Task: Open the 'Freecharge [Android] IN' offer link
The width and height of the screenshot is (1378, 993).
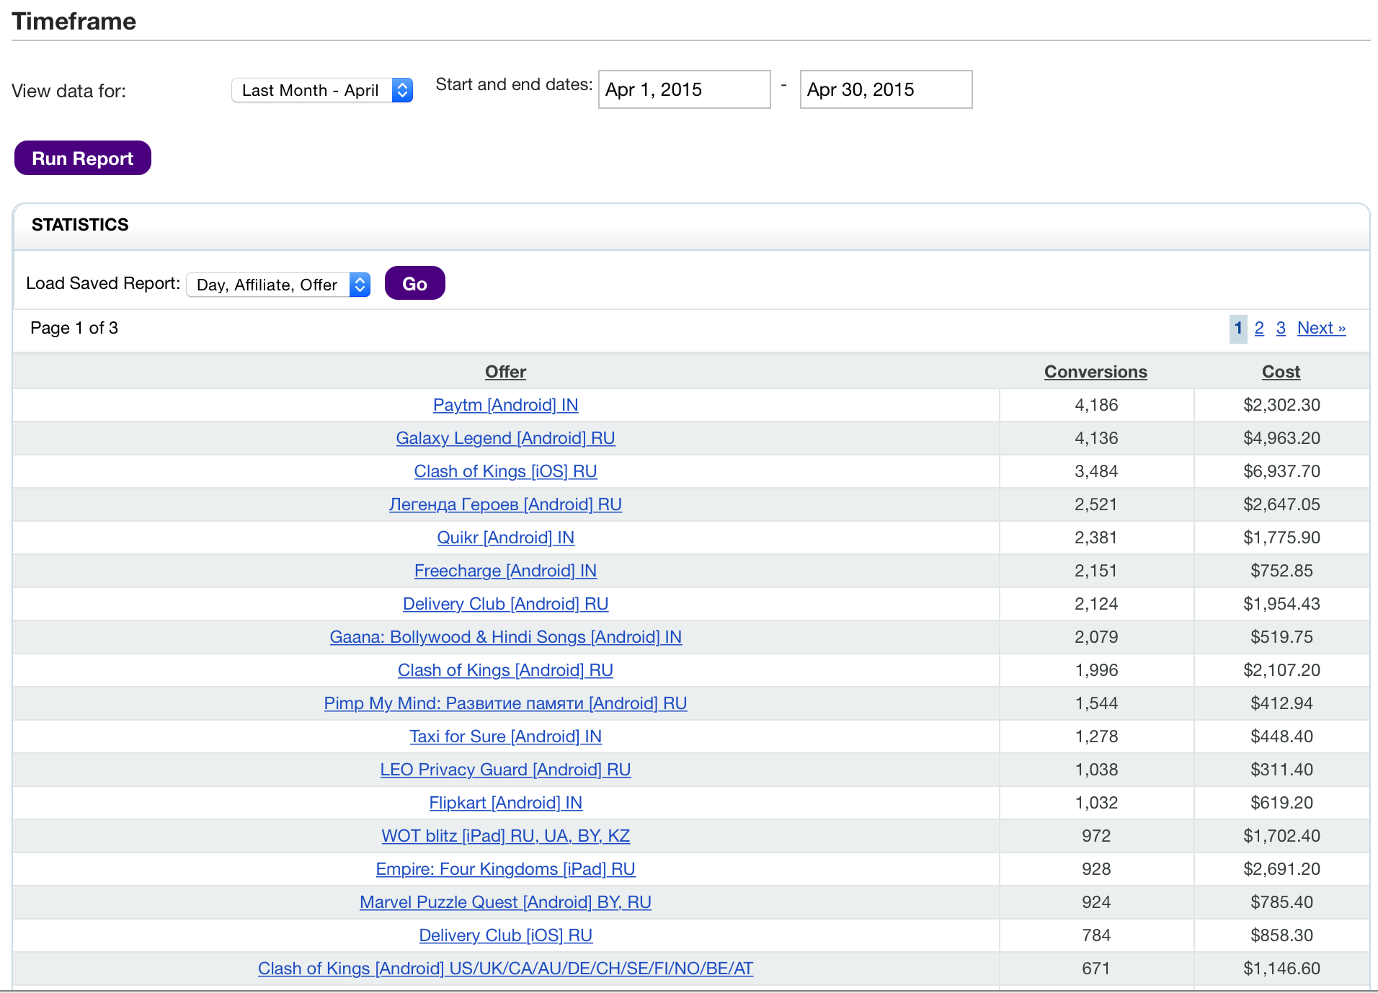Action: click(505, 571)
